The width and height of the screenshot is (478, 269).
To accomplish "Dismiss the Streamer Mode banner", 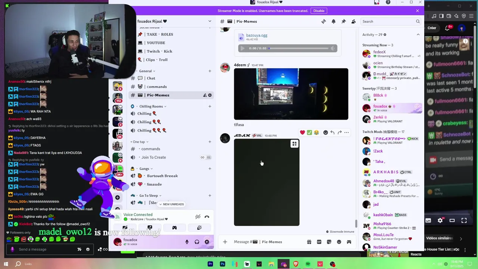I will pyautogui.click(x=418, y=11).
